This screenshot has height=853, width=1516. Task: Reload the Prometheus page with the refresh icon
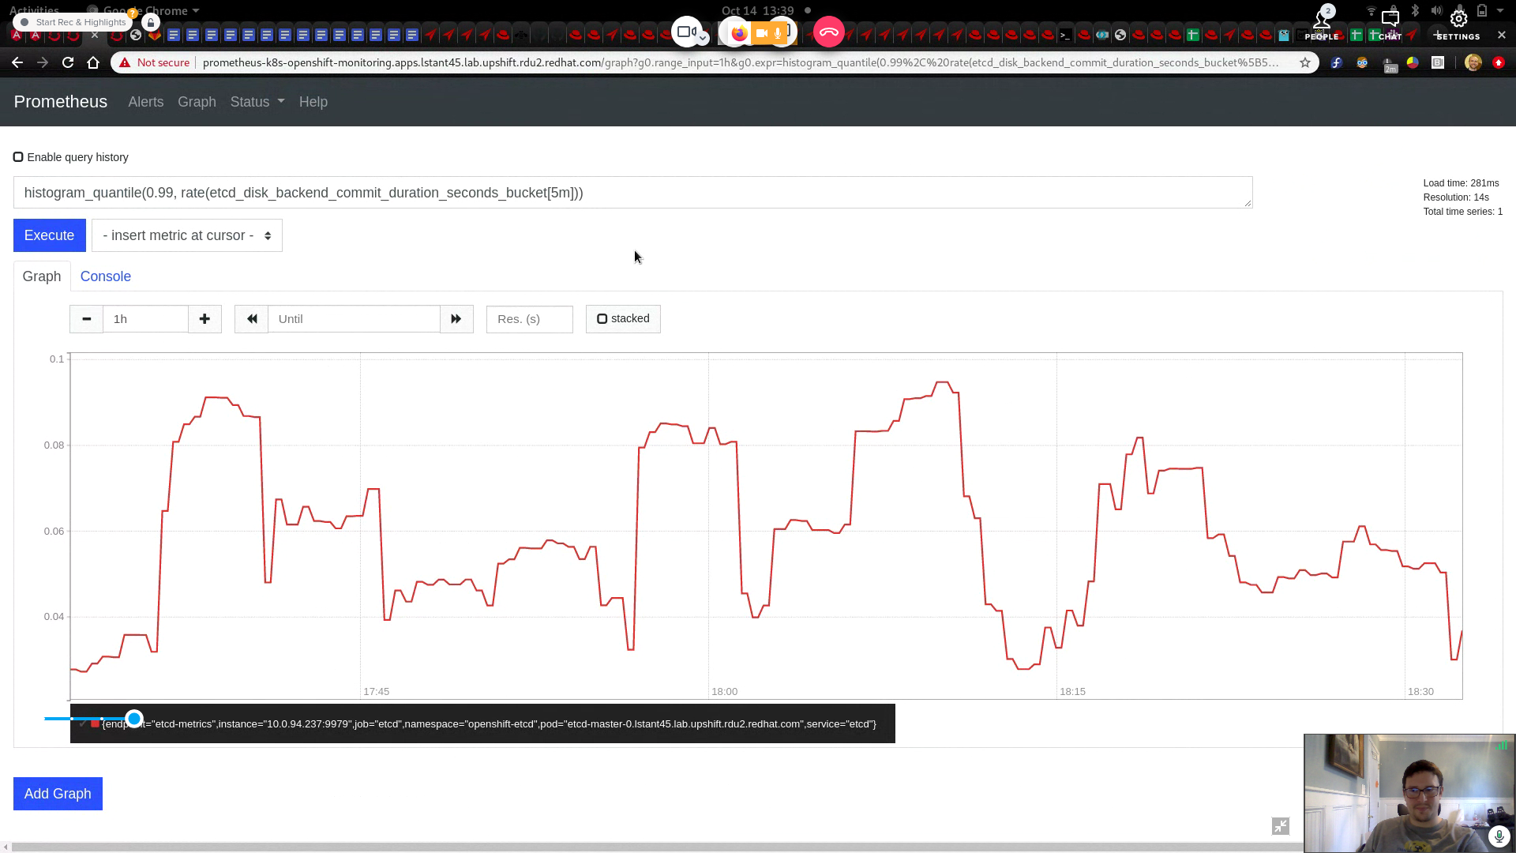(68, 62)
